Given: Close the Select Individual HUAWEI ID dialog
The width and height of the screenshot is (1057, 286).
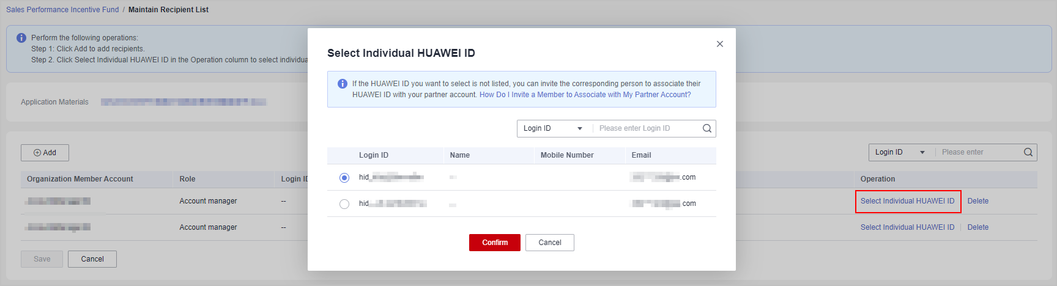Looking at the screenshot, I should pos(720,44).
